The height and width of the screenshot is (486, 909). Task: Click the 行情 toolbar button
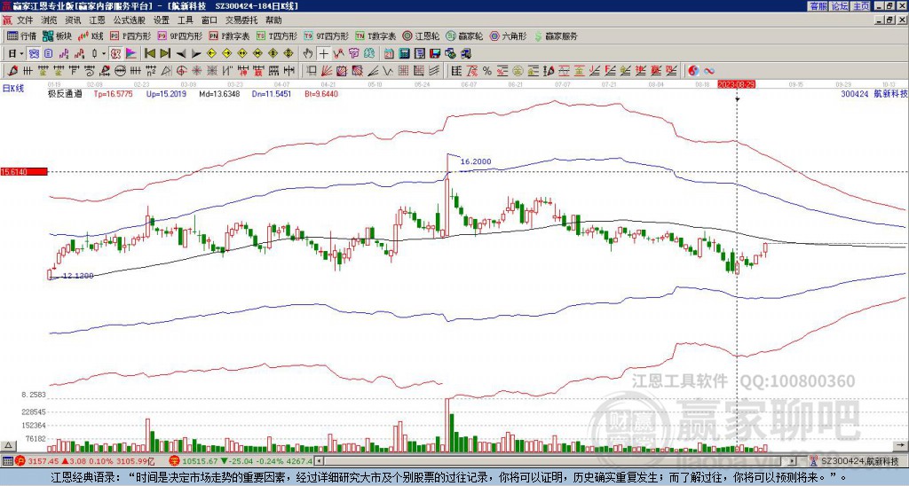click(x=21, y=36)
